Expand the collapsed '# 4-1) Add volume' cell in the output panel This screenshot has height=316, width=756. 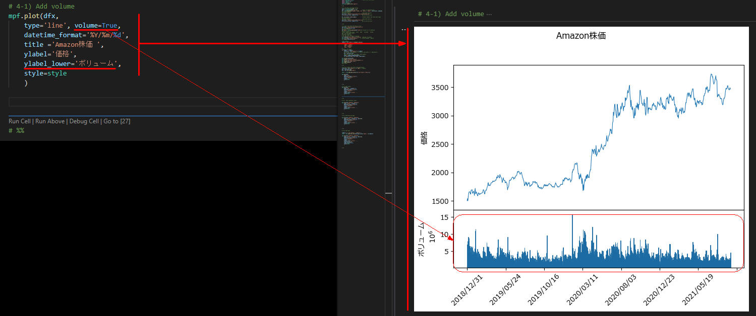point(454,14)
